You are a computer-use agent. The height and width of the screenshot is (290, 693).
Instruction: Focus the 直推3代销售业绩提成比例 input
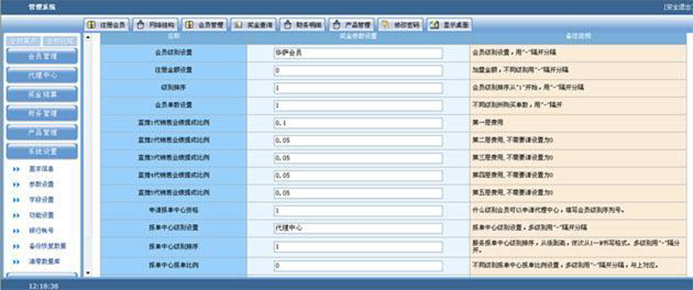(x=358, y=158)
